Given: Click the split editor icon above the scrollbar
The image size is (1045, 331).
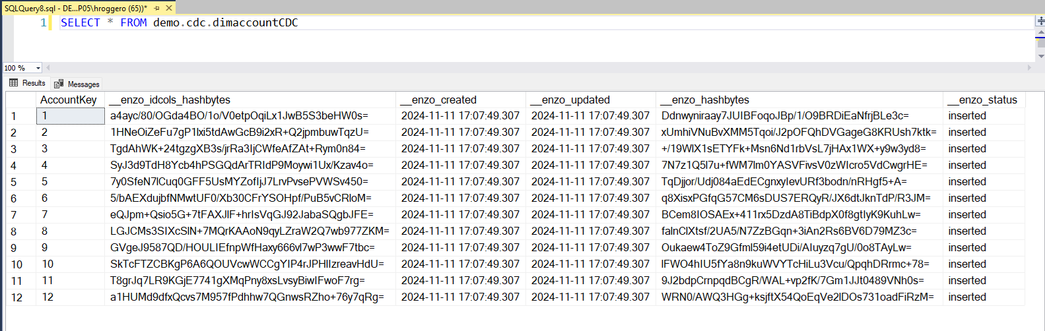Looking at the screenshot, I should pyautogui.click(x=1040, y=21).
